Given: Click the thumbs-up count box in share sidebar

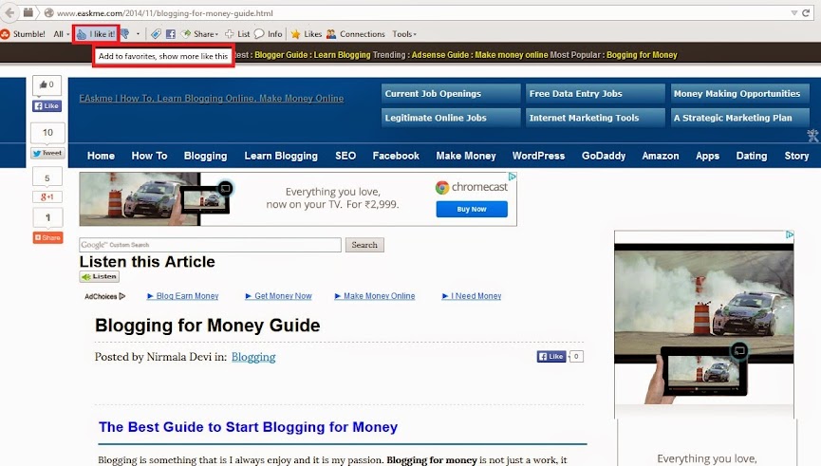Looking at the screenshot, I should click(47, 84).
